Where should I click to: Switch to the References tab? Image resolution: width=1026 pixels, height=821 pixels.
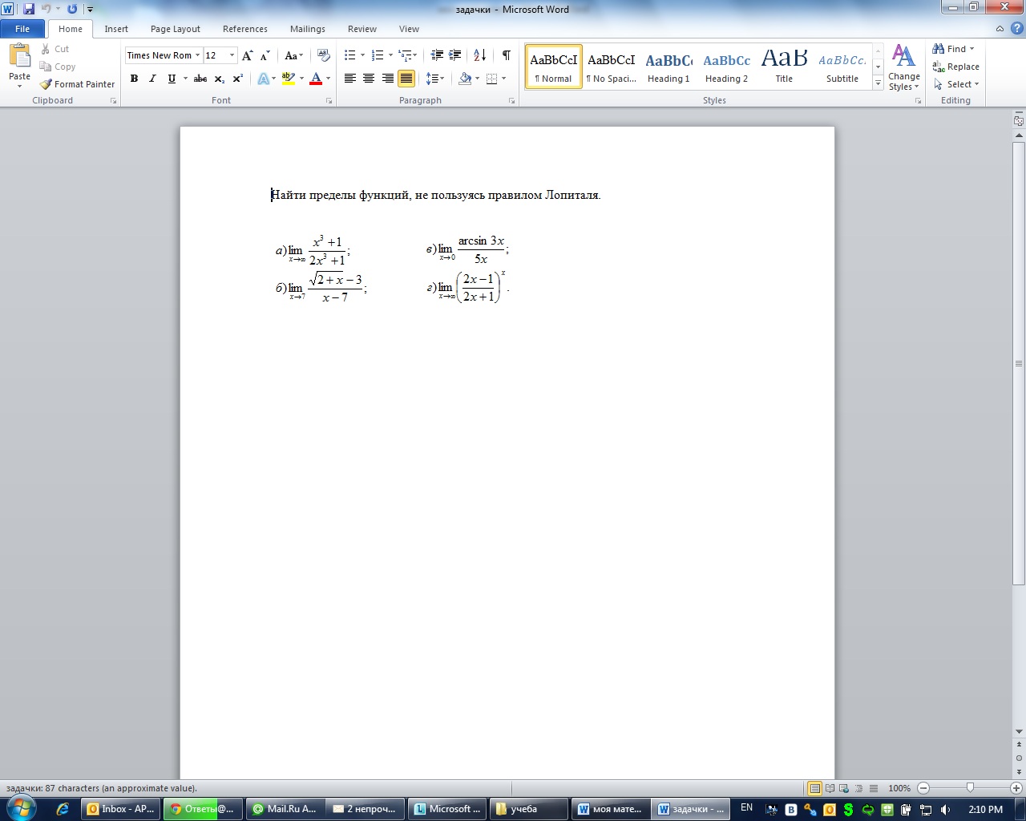point(244,29)
